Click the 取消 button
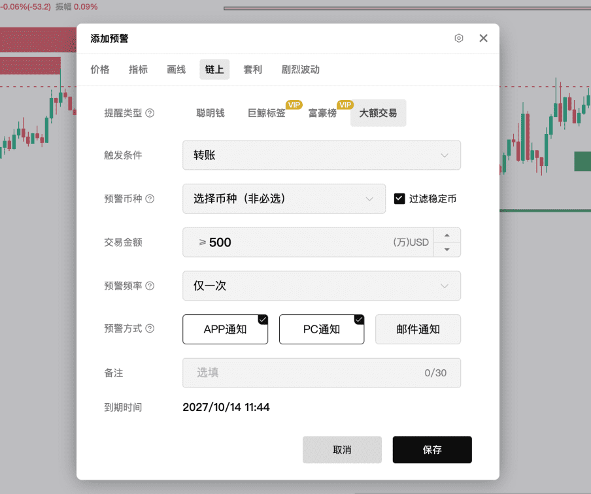591x494 pixels. [x=342, y=450]
